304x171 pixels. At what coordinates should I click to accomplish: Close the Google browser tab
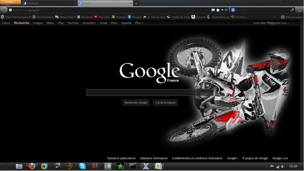click(x=131, y=3)
